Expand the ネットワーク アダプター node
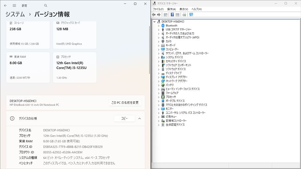 [x=159, y=81]
